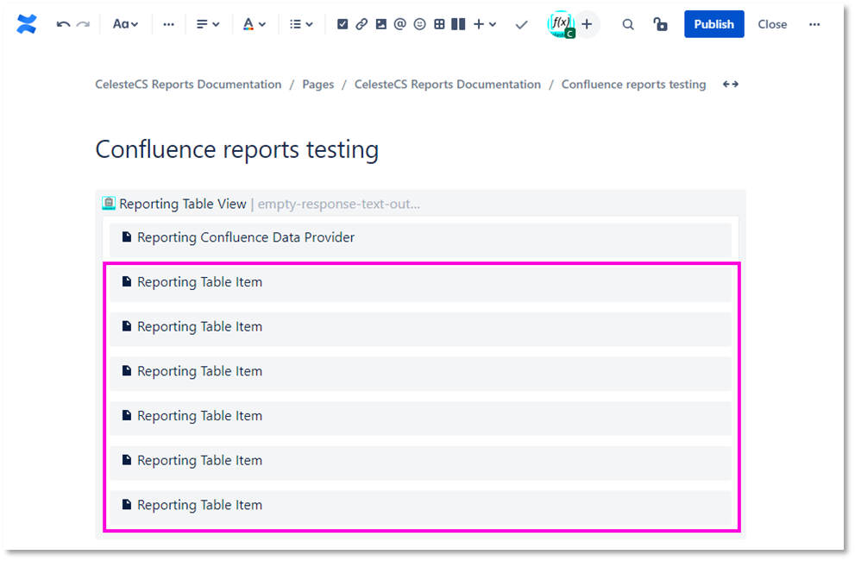Undo the last edit
This screenshot has height=561, width=855.
(63, 24)
